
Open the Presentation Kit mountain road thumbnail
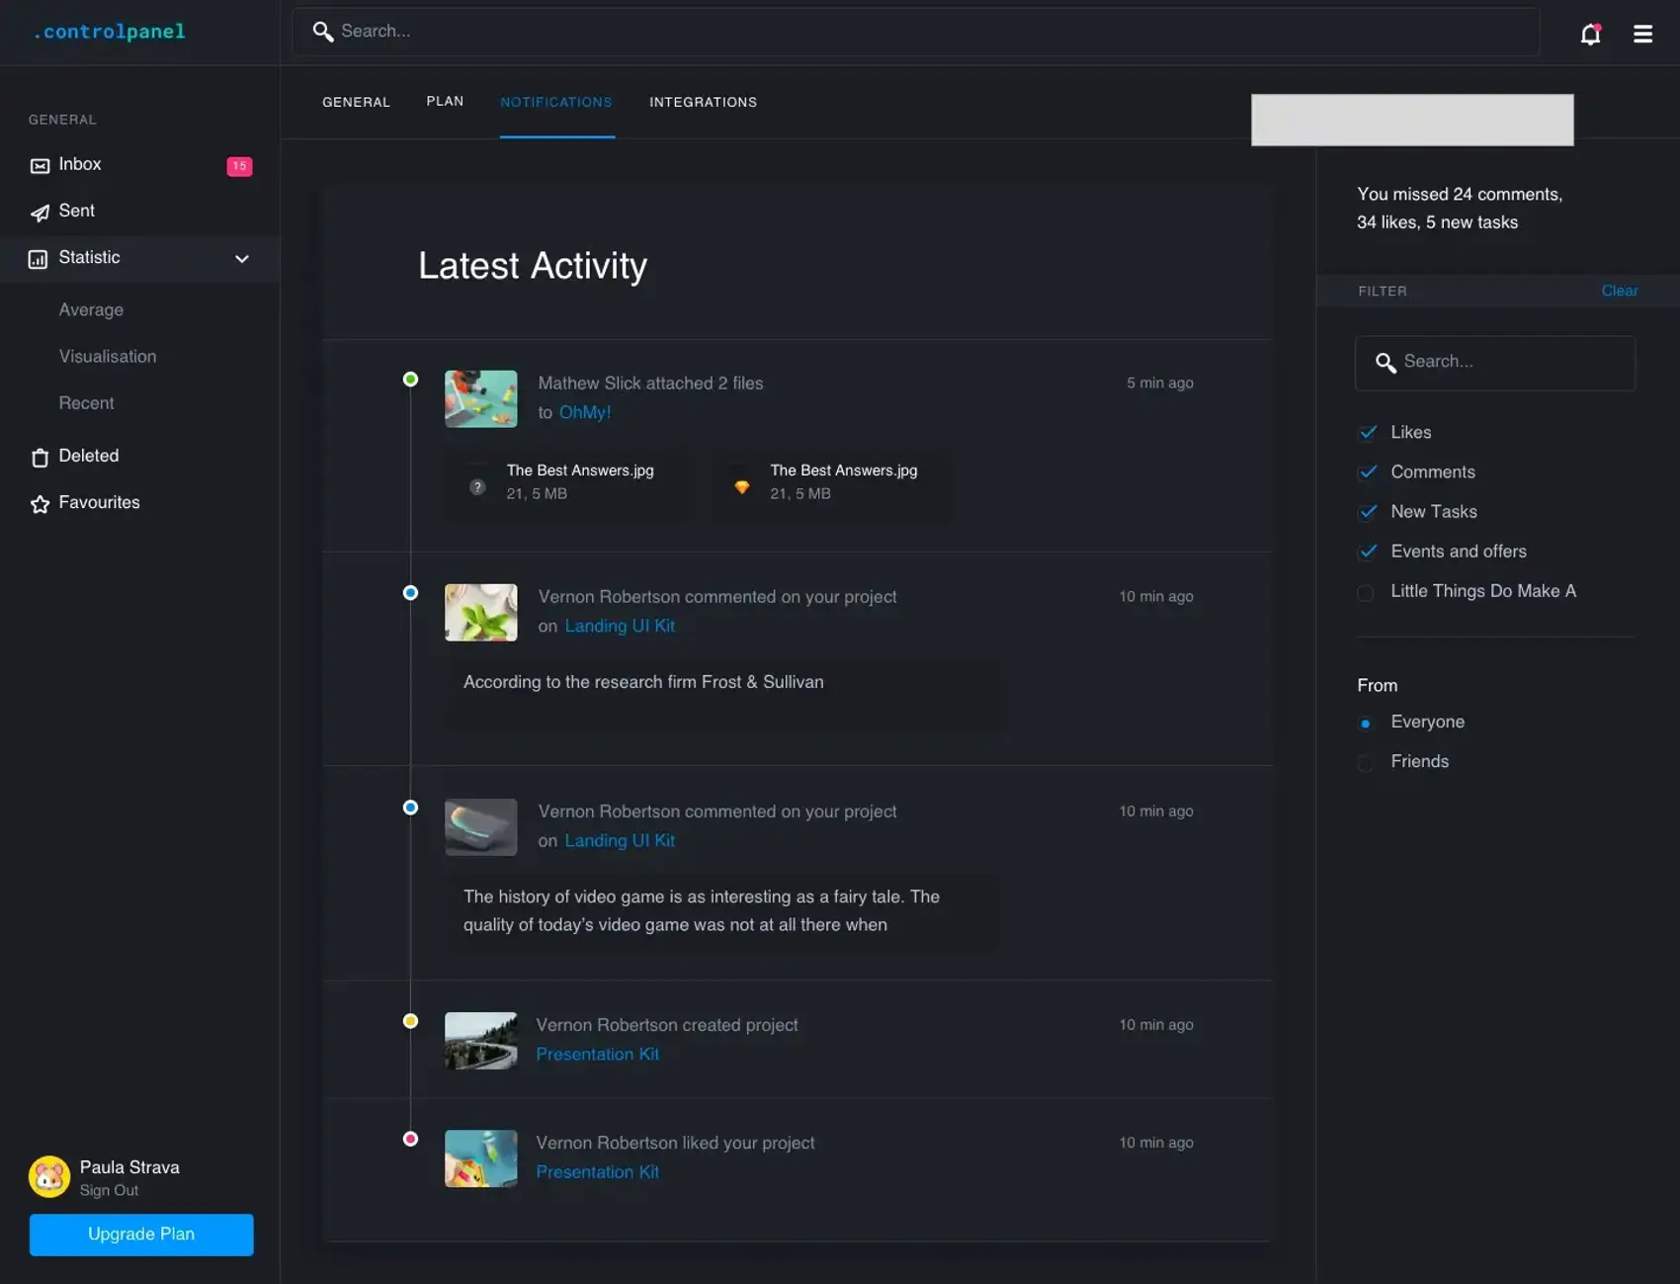[x=480, y=1041]
